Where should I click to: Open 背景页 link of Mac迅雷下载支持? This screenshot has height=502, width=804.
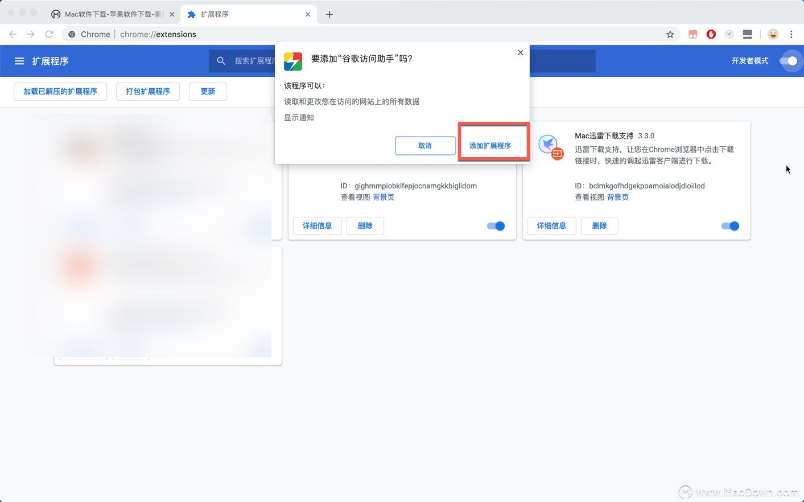[x=618, y=197]
